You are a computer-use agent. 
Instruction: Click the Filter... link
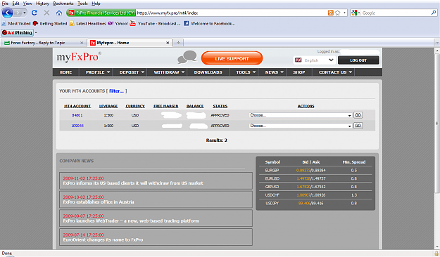[116, 91]
